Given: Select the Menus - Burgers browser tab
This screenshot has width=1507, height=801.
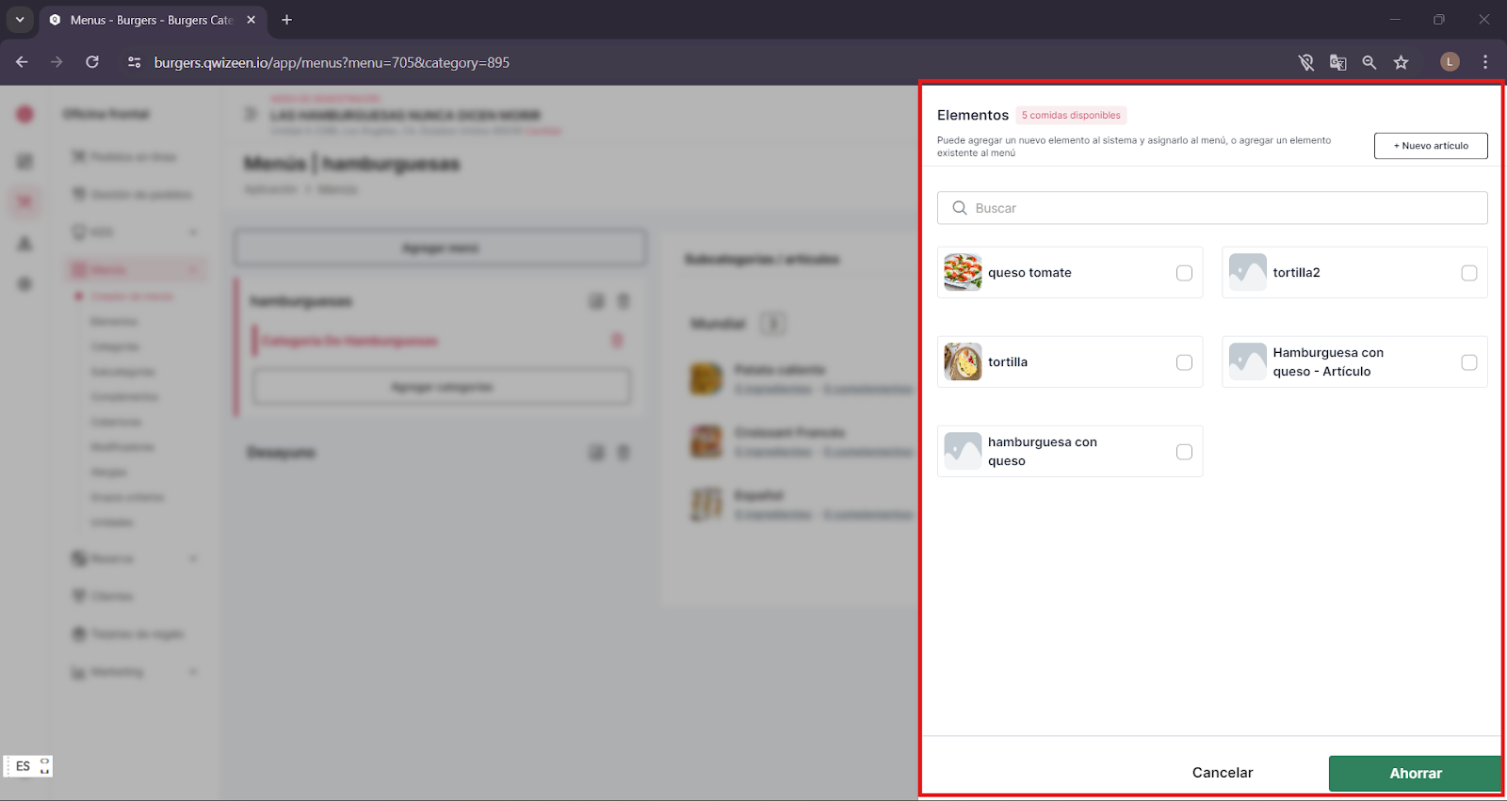Looking at the screenshot, I should (x=153, y=20).
